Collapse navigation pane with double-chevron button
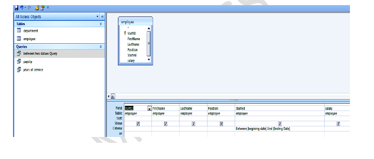Screen dimensions: 374x159 point(102,17)
